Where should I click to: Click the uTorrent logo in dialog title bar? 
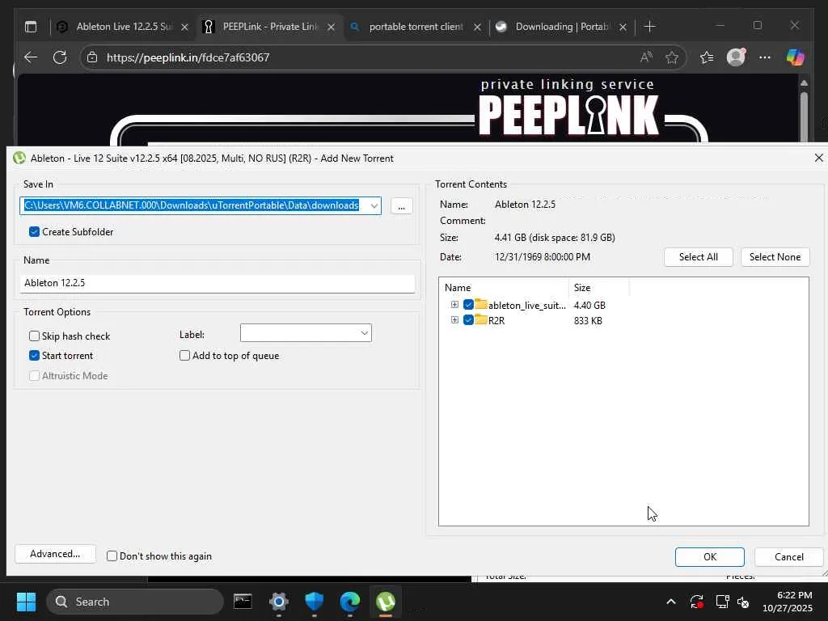point(19,158)
